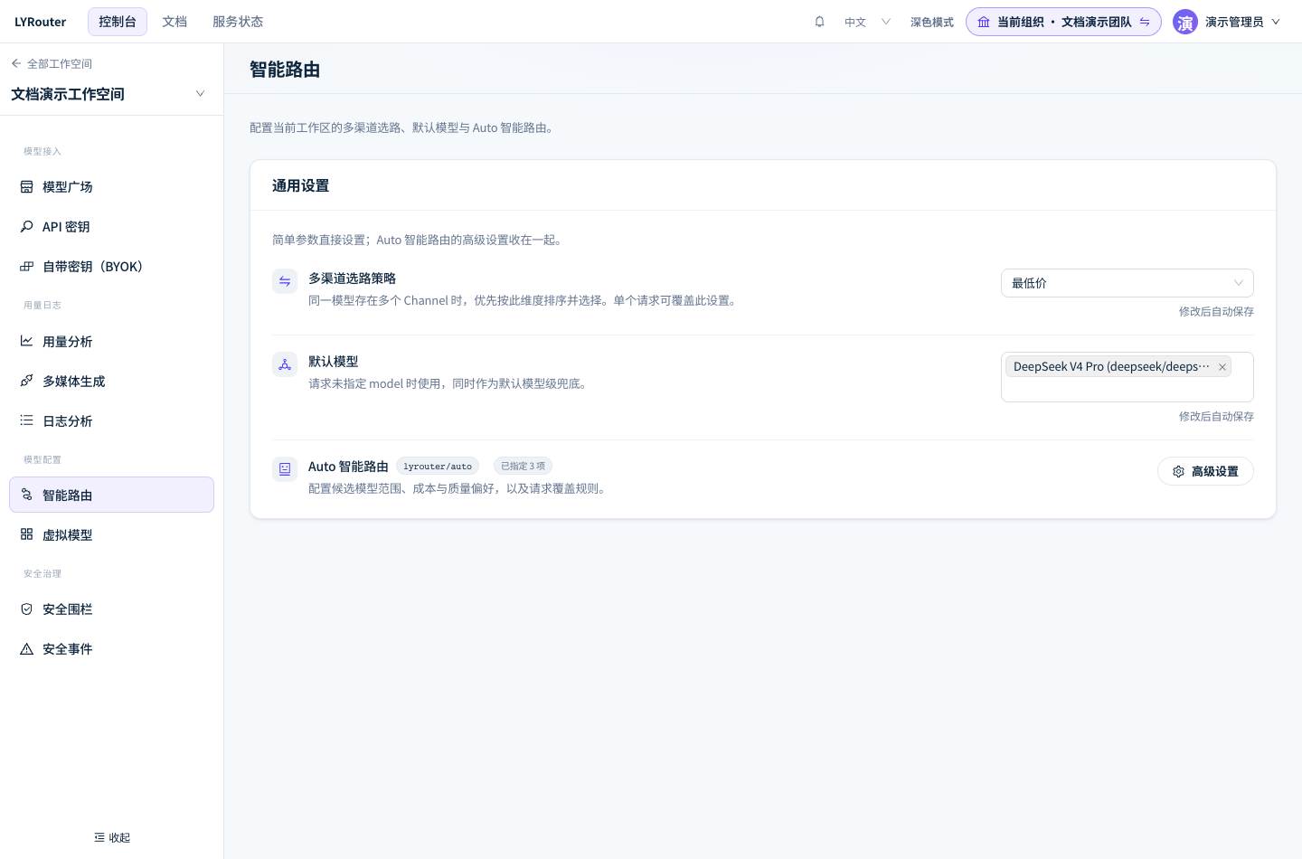Click the 模型接入 sidebar section label

42,152
